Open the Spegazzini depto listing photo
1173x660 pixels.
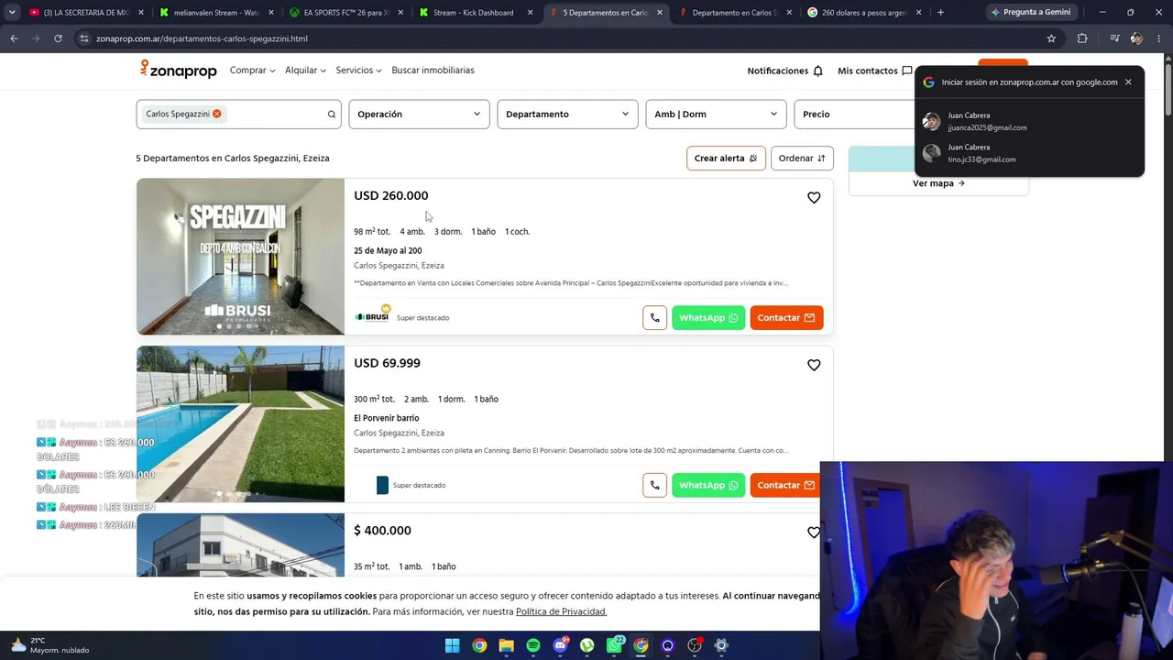[240, 257]
